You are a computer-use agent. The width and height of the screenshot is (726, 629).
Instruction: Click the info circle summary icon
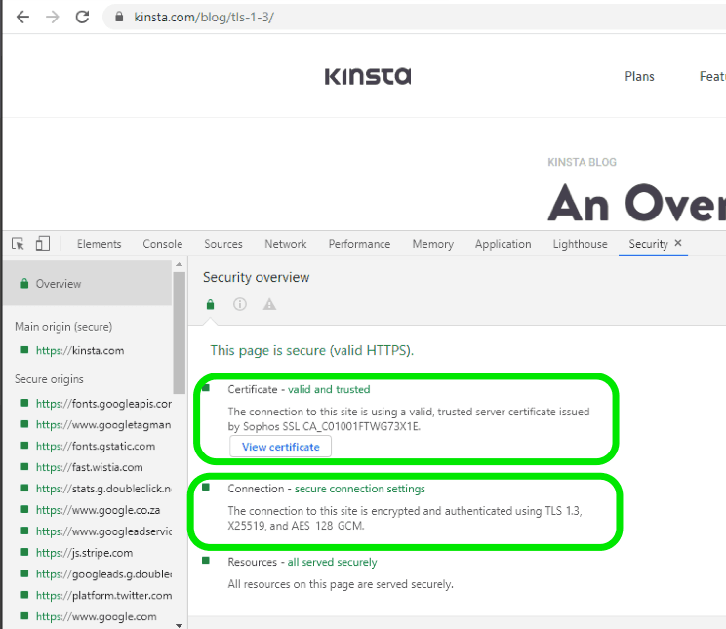(x=240, y=304)
